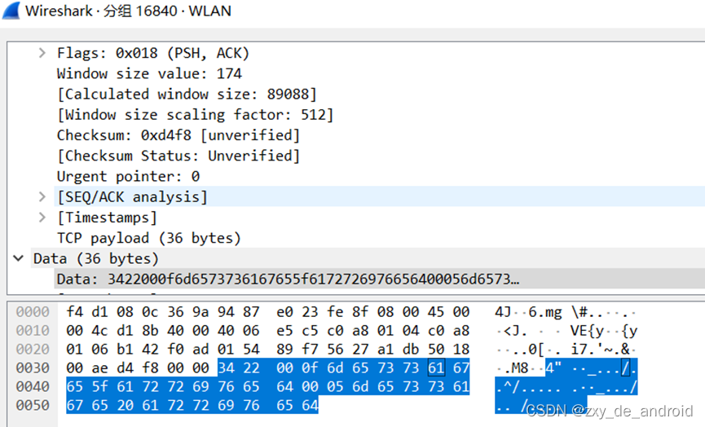Screen dimensions: 705x427
Task: Select the Flags: 0x018 (PSH, ACK) line
Action: 153,53
